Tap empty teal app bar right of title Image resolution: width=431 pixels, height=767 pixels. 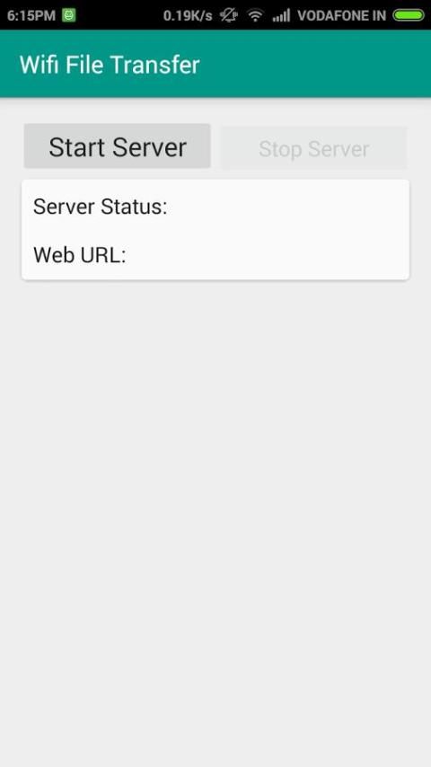pyautogui.click(x=313, y=64)
